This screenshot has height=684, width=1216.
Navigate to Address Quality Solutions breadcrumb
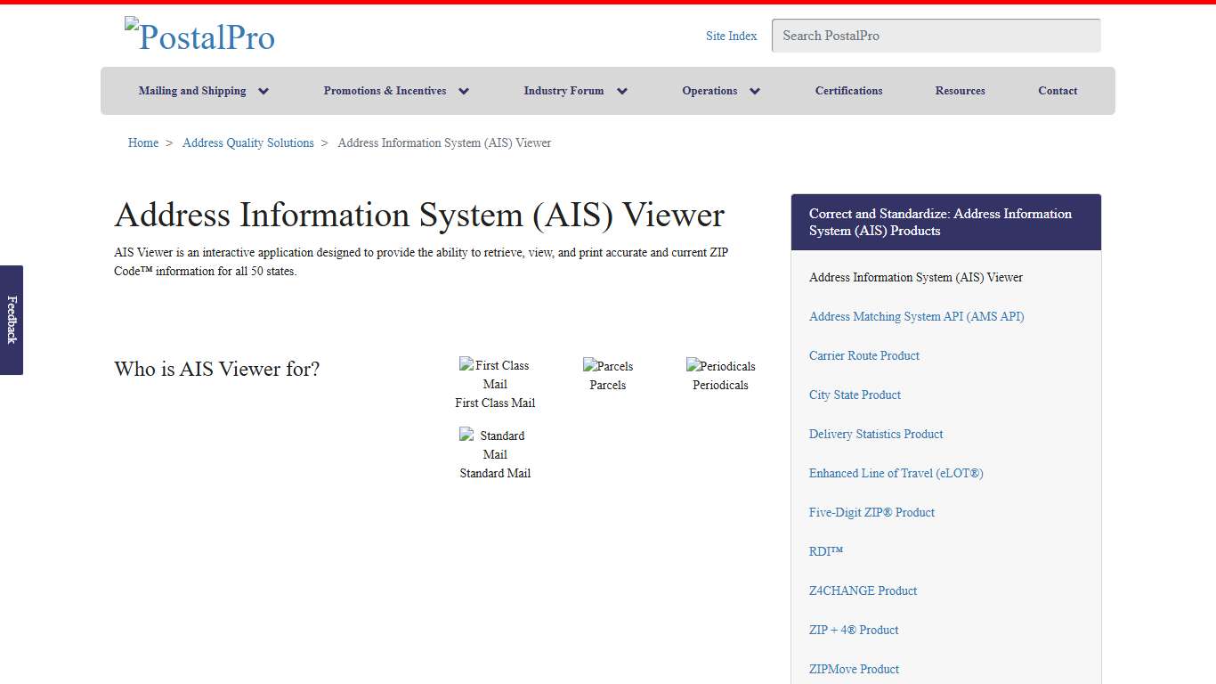(247, 142)
